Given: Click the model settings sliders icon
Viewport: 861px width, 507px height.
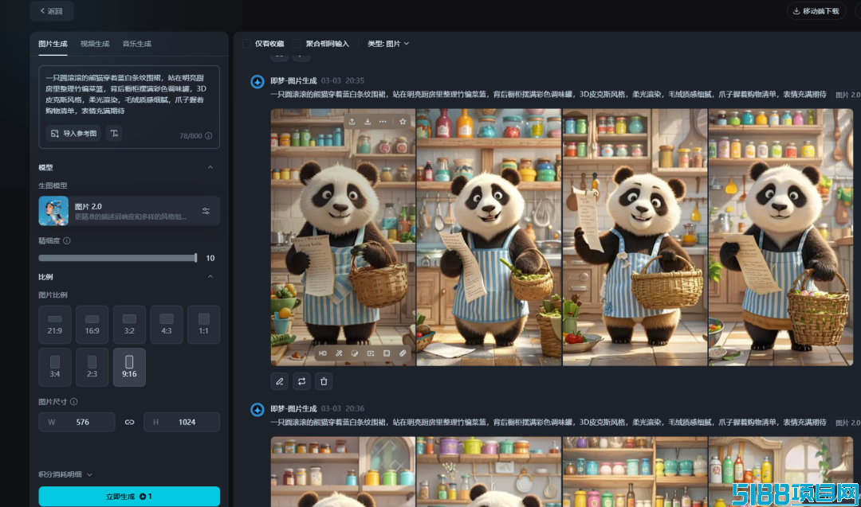Looking at the screenshot, I should (x=206, y=211).
